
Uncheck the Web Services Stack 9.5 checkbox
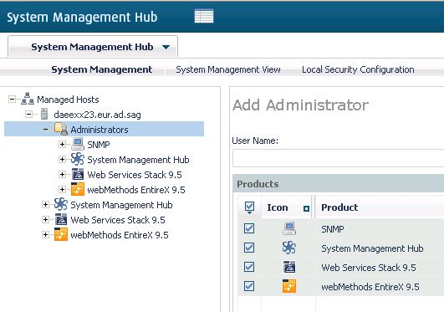point(249,267)
